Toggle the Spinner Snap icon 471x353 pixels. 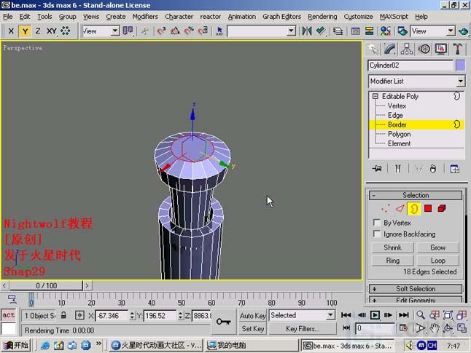(203, 31)
